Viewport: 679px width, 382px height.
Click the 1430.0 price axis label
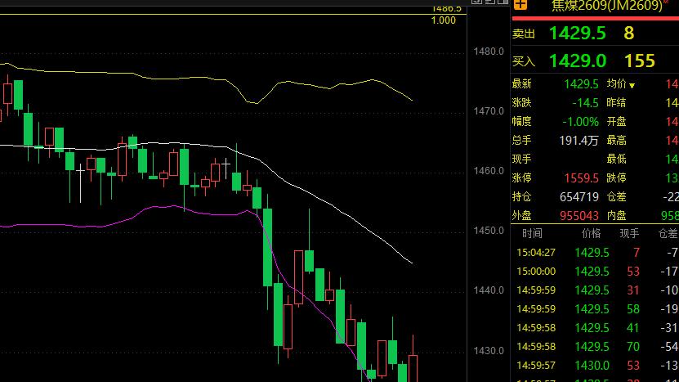click(489, 350)
